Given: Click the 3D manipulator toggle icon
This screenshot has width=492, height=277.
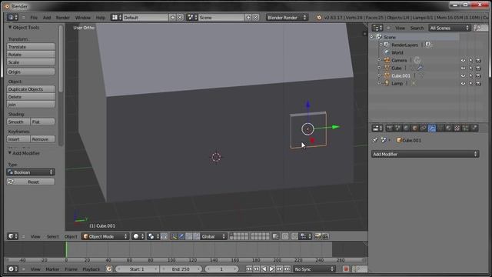Looking at the screenshot, I should 175,236.
